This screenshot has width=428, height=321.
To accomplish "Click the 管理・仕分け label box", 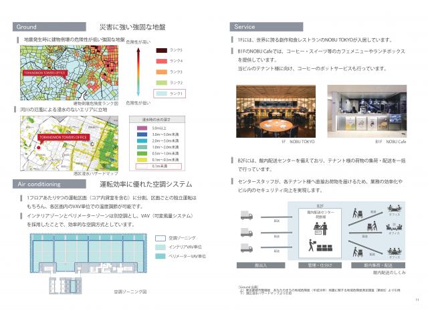I will (x=320, y=265).
